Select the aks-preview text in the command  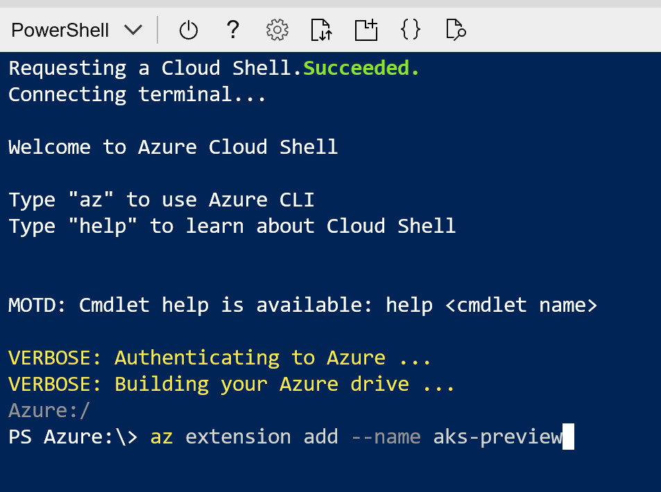pyautogui.click(x=497, y=437)
